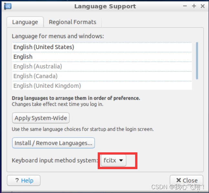
Task: Select English (United Kingdom) language row
Action: [102, 86]
